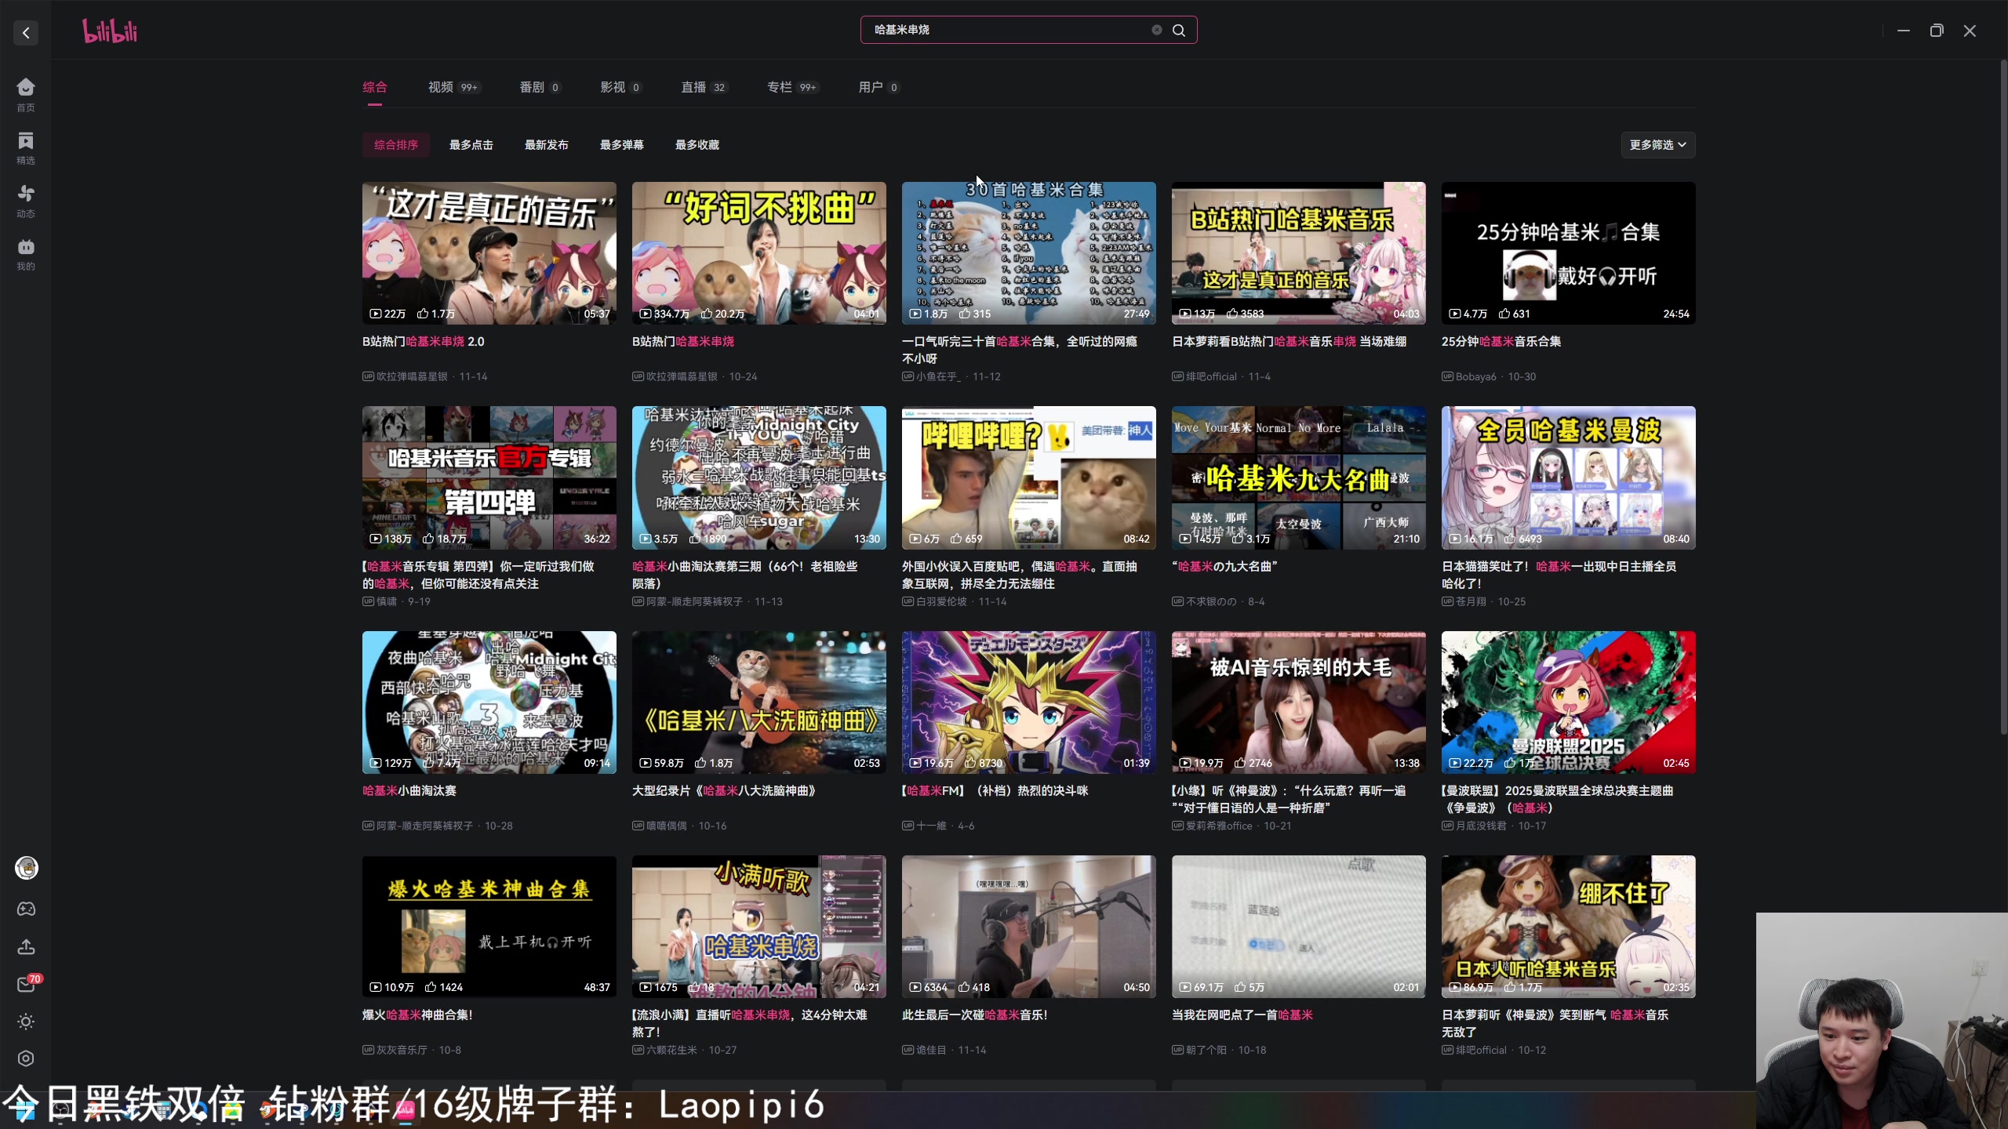
Task: Toggle the light/dark theme sun icon
Action: coord(26,1022)
